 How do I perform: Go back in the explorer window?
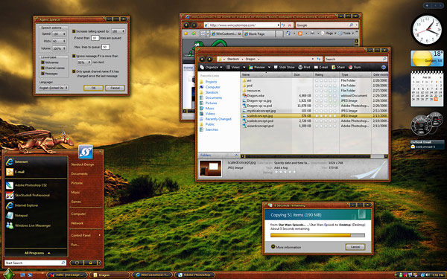[202, 59]
